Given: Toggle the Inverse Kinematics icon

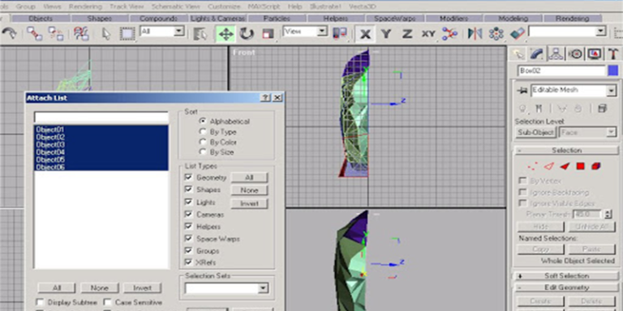Looking at the screenshot, I should click(449, 34).
